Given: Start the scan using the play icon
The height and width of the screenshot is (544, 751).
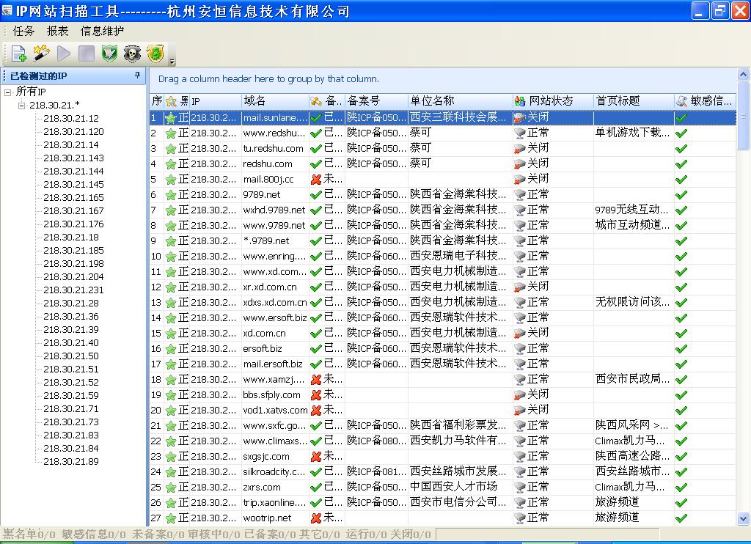Looking at the screenshot, I should tap(62, 53).
